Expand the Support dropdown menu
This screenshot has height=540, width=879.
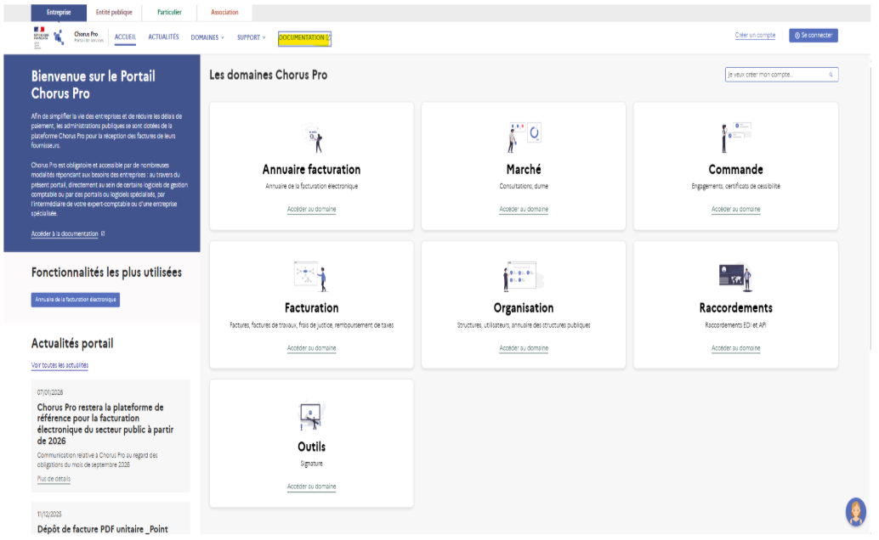[251, 37]
